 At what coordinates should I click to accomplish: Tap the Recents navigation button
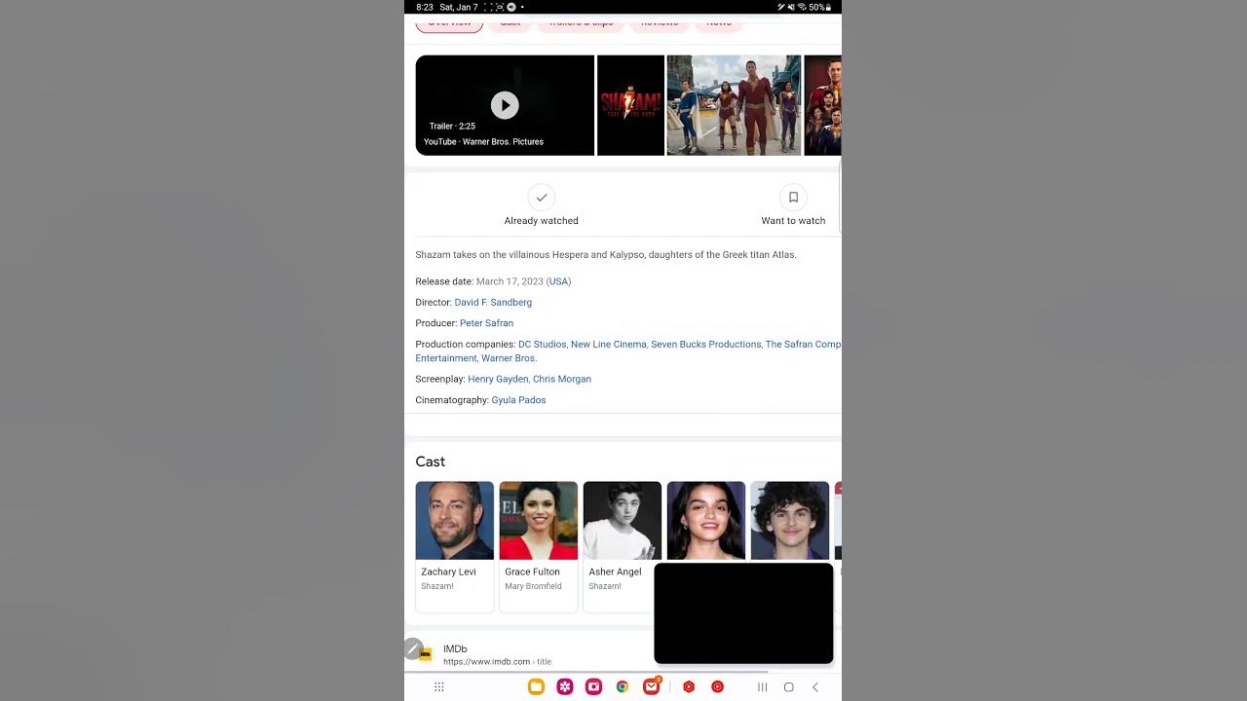coord(763,687)
